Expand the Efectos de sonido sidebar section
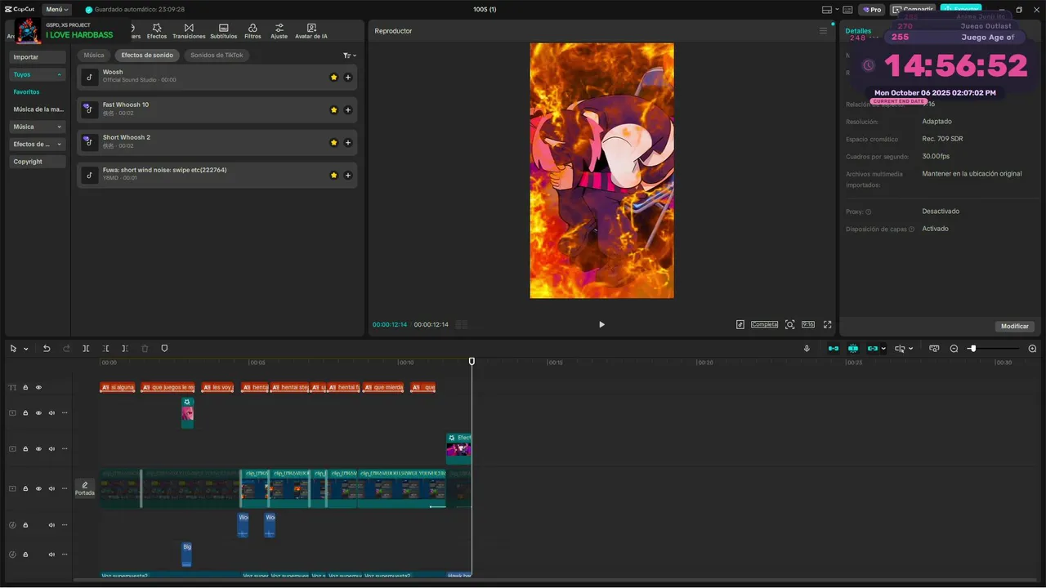Screen dimensions: 1046x588 click(x=38, y=145)
